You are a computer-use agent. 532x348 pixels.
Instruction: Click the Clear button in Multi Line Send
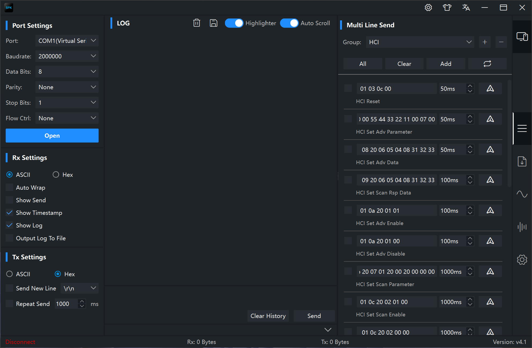coord(404,63)
